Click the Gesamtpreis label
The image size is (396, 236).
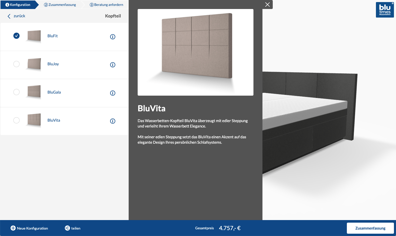pyautogui.click(x=205, y=228)
